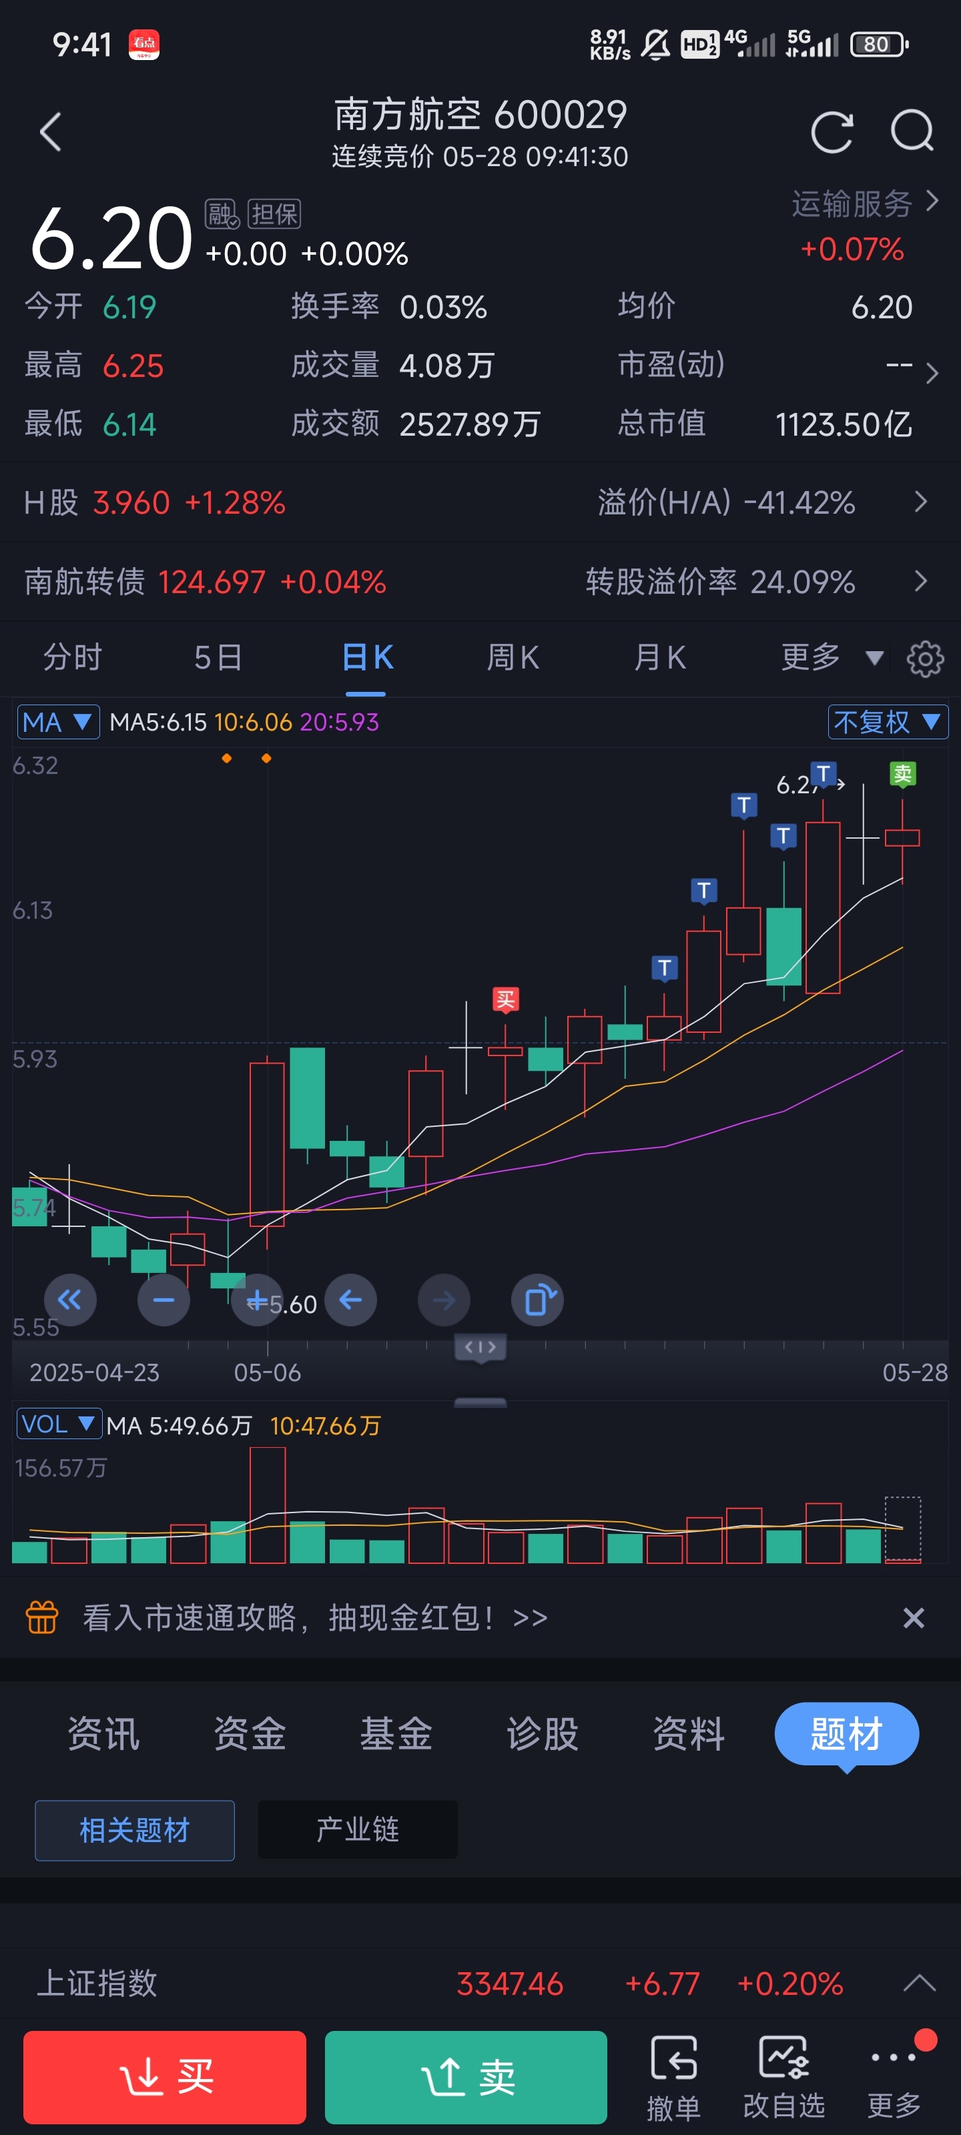Screen dimensions: 961x2135
Task: Close the promotion banner
Action: (913, 1617)
